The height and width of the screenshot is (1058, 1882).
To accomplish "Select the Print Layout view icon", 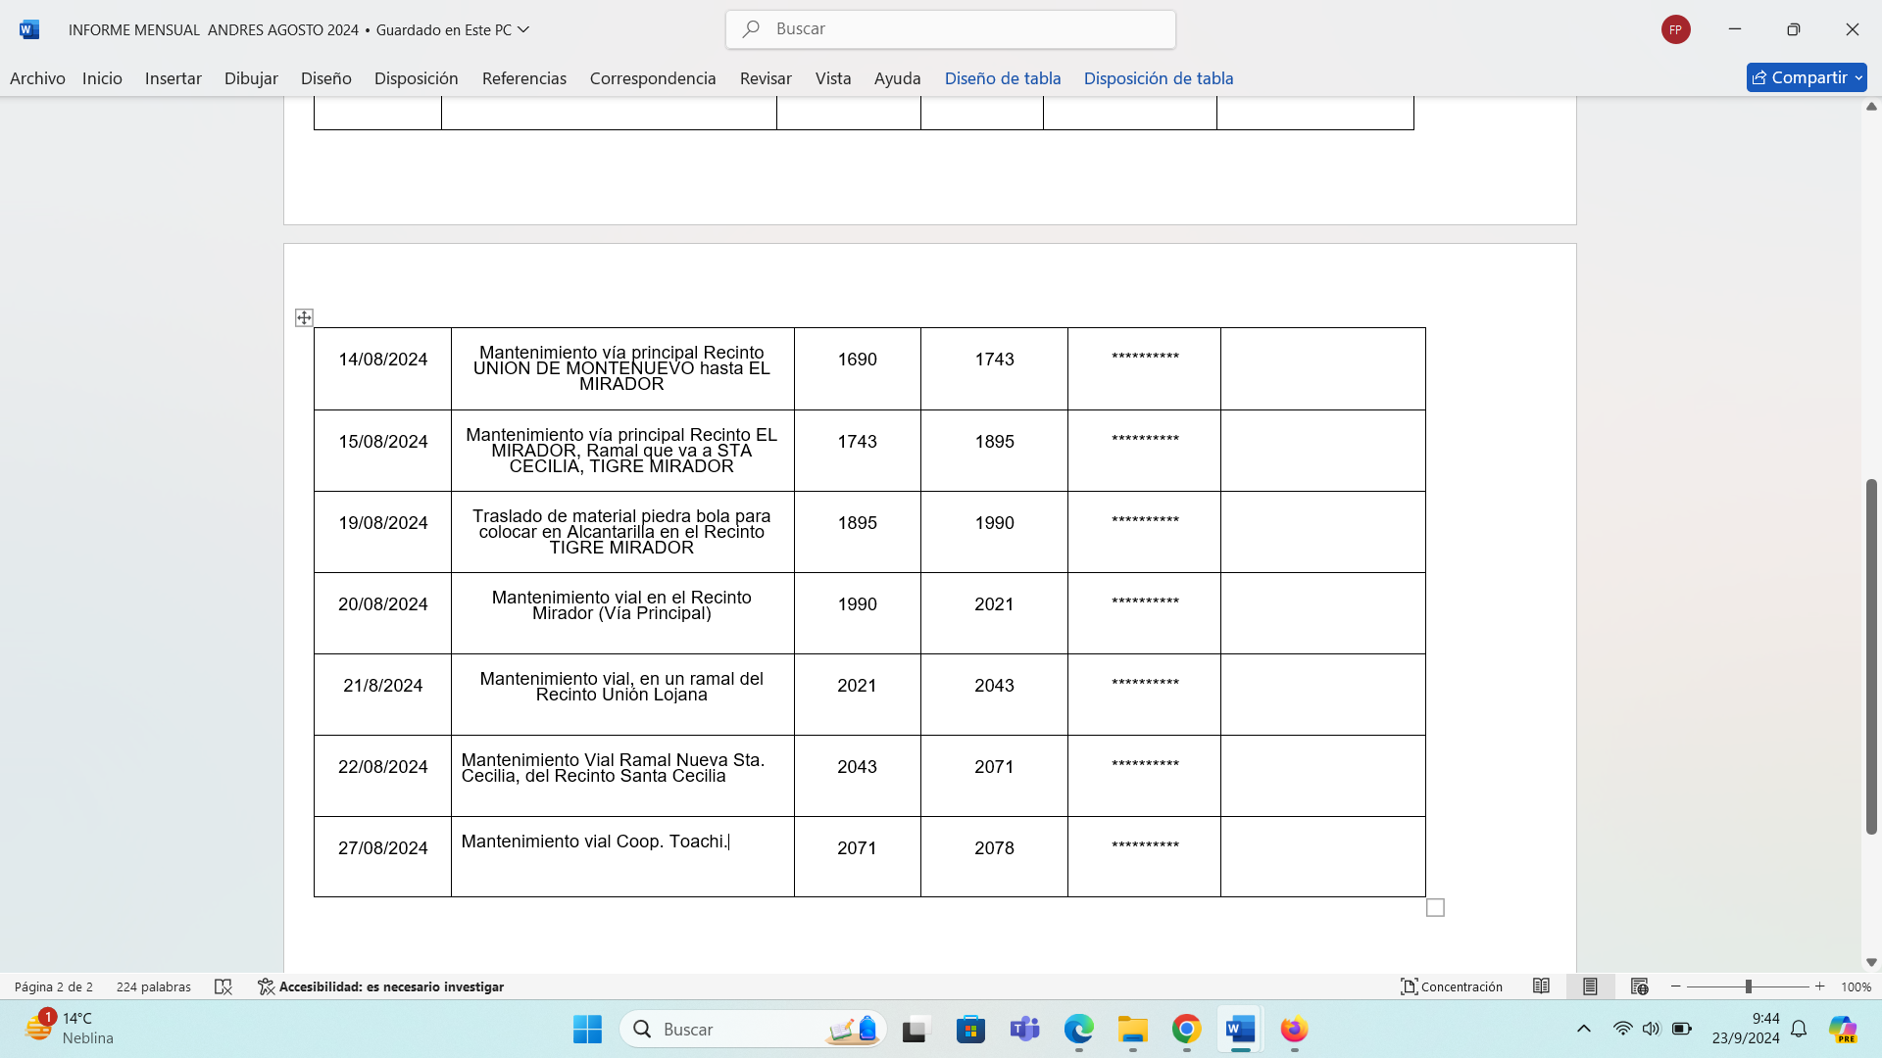I will click(1590, 986).
